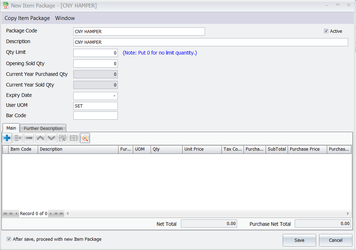
Task: Cancel the new item package
Action: [x=335, y=240]
